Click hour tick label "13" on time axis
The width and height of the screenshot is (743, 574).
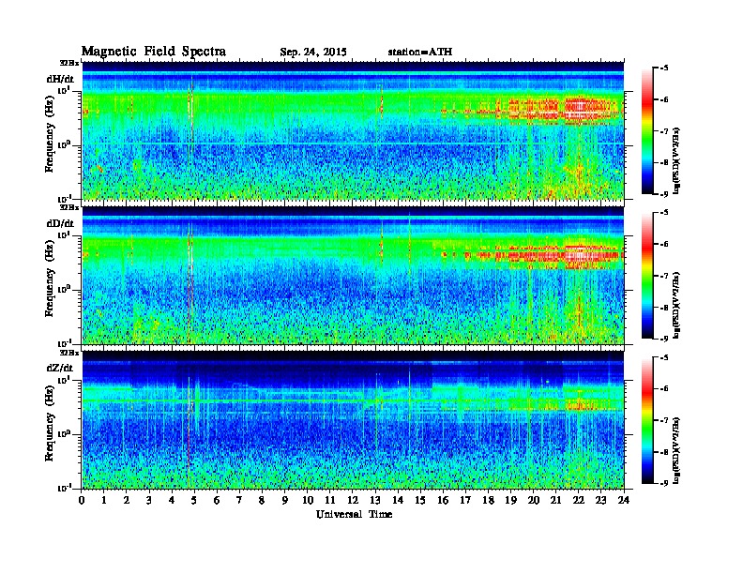pos(375,500)
